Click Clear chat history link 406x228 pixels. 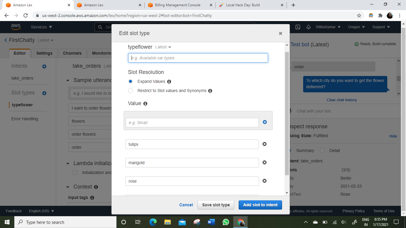pos(342,100)
